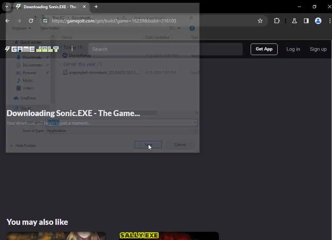The image size is (332, 240).
Task: Open the SALLY.EXE game thumbnail
Action: point(169,236)
